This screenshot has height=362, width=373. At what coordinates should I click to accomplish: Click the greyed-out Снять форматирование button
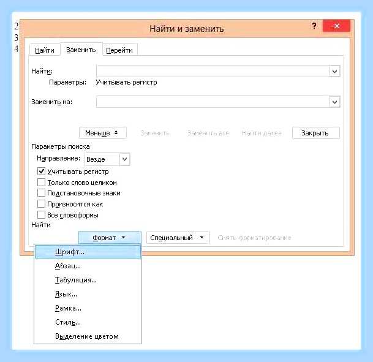click(254, 238)
